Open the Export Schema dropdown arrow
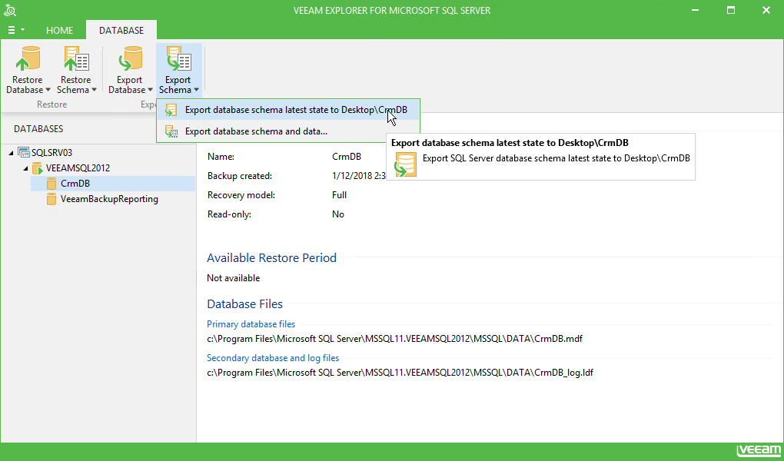This screenshot has width=784, height=461. 197,90
